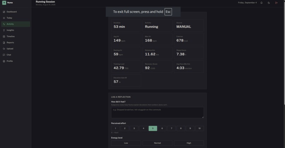Click the Today sun icon
This screenshot has height=148, width=285.
coord(4,18)
